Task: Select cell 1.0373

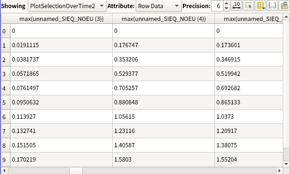Action: tap(249, 117)
